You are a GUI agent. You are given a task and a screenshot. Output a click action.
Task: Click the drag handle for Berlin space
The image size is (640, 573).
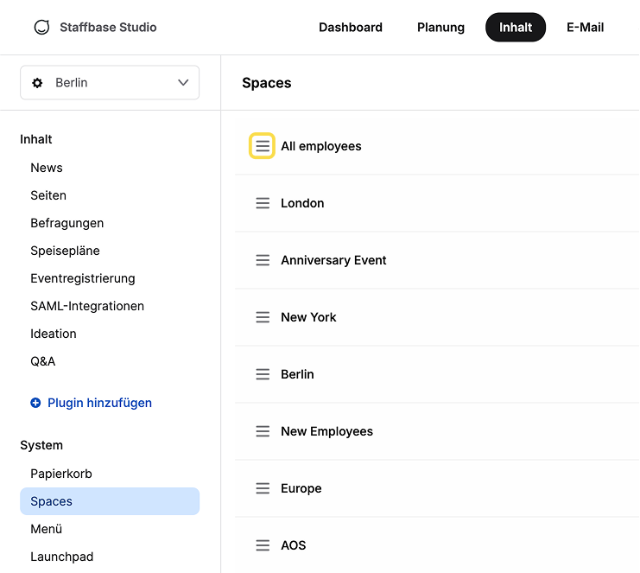tap(263, 375)
